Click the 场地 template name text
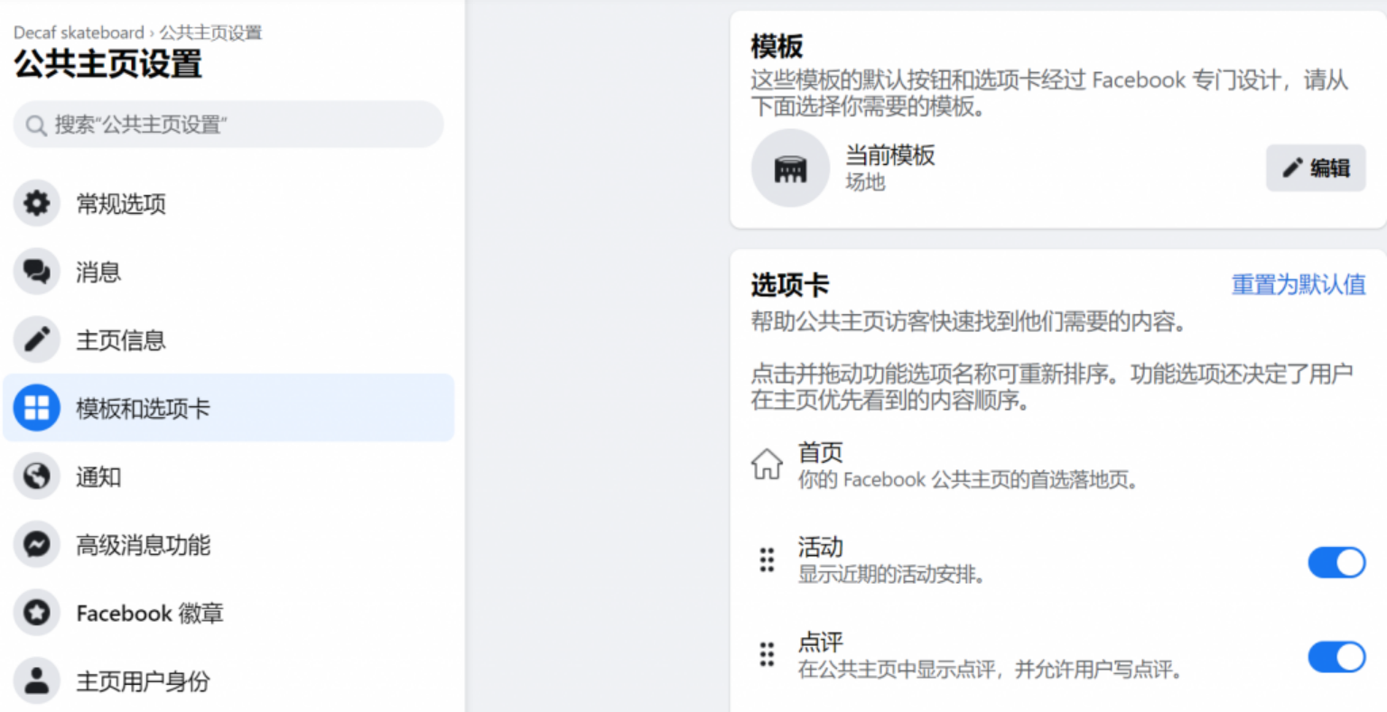1387x712 pixels. tap(865, 182)
